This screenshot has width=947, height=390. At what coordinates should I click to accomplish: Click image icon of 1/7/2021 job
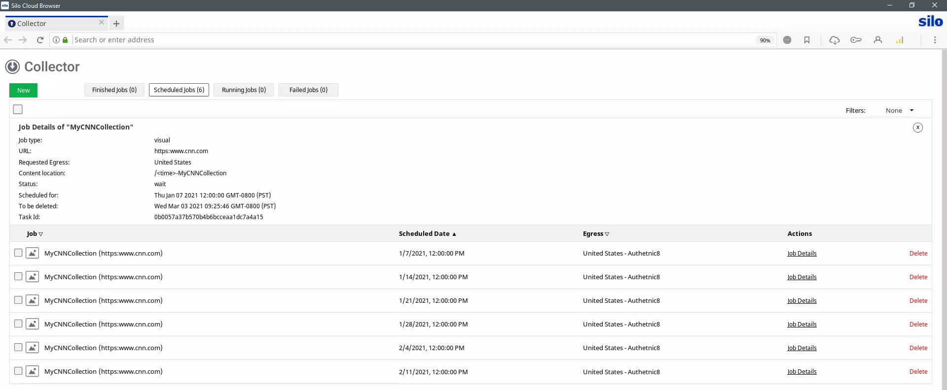(32, 253)
